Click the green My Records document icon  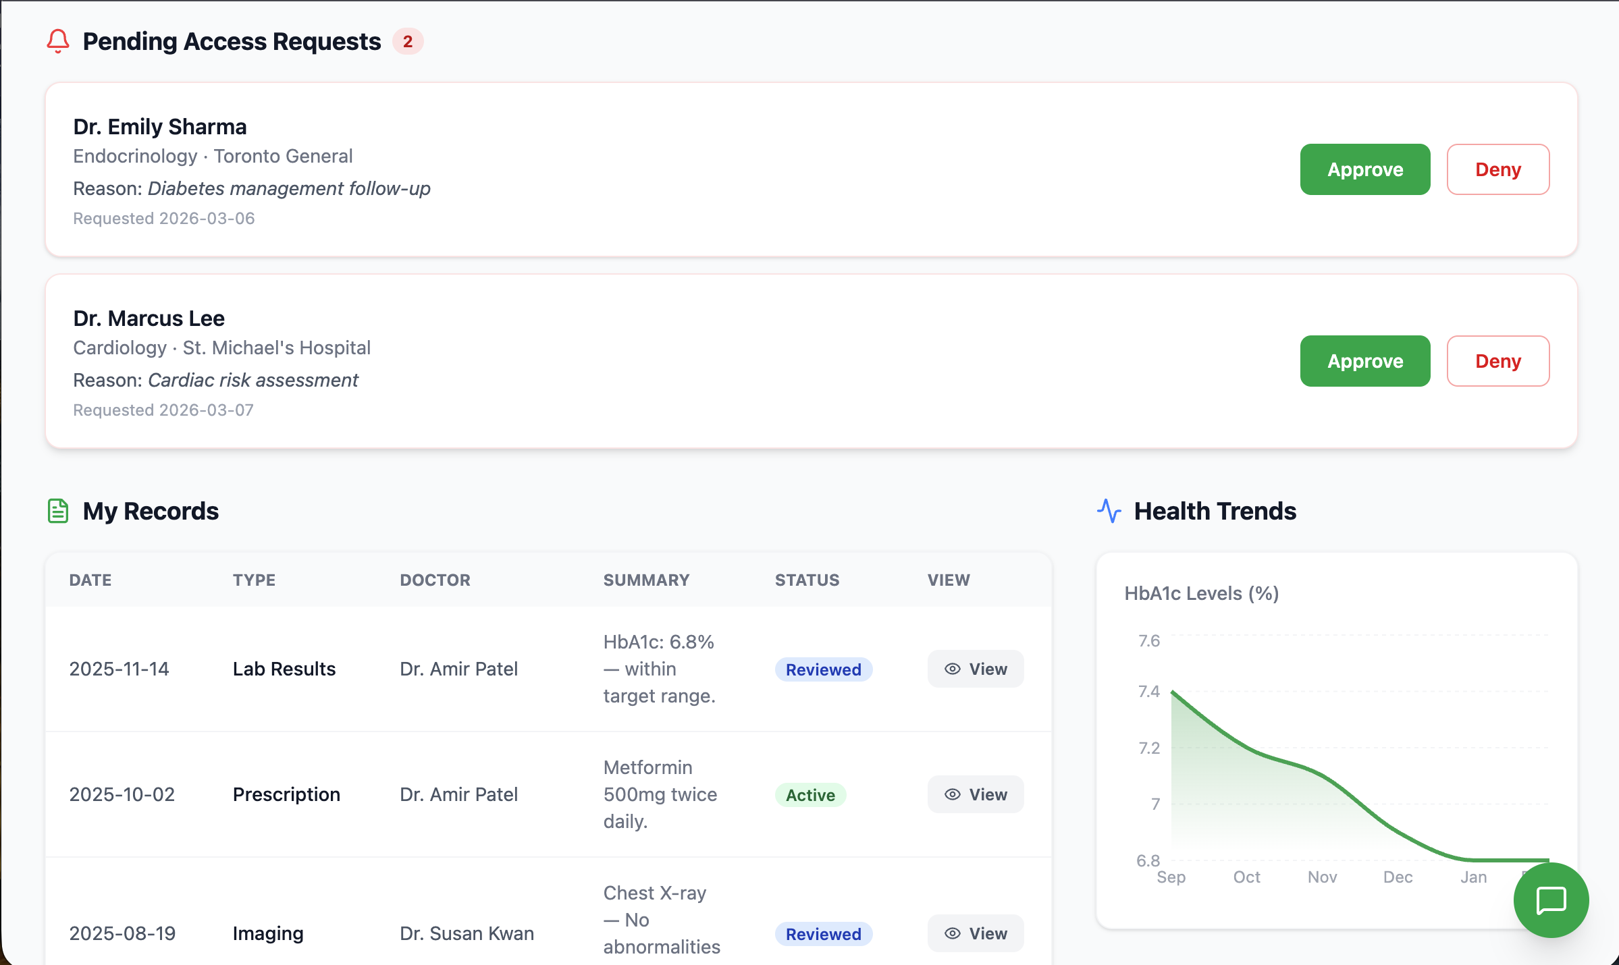[58, 511]
